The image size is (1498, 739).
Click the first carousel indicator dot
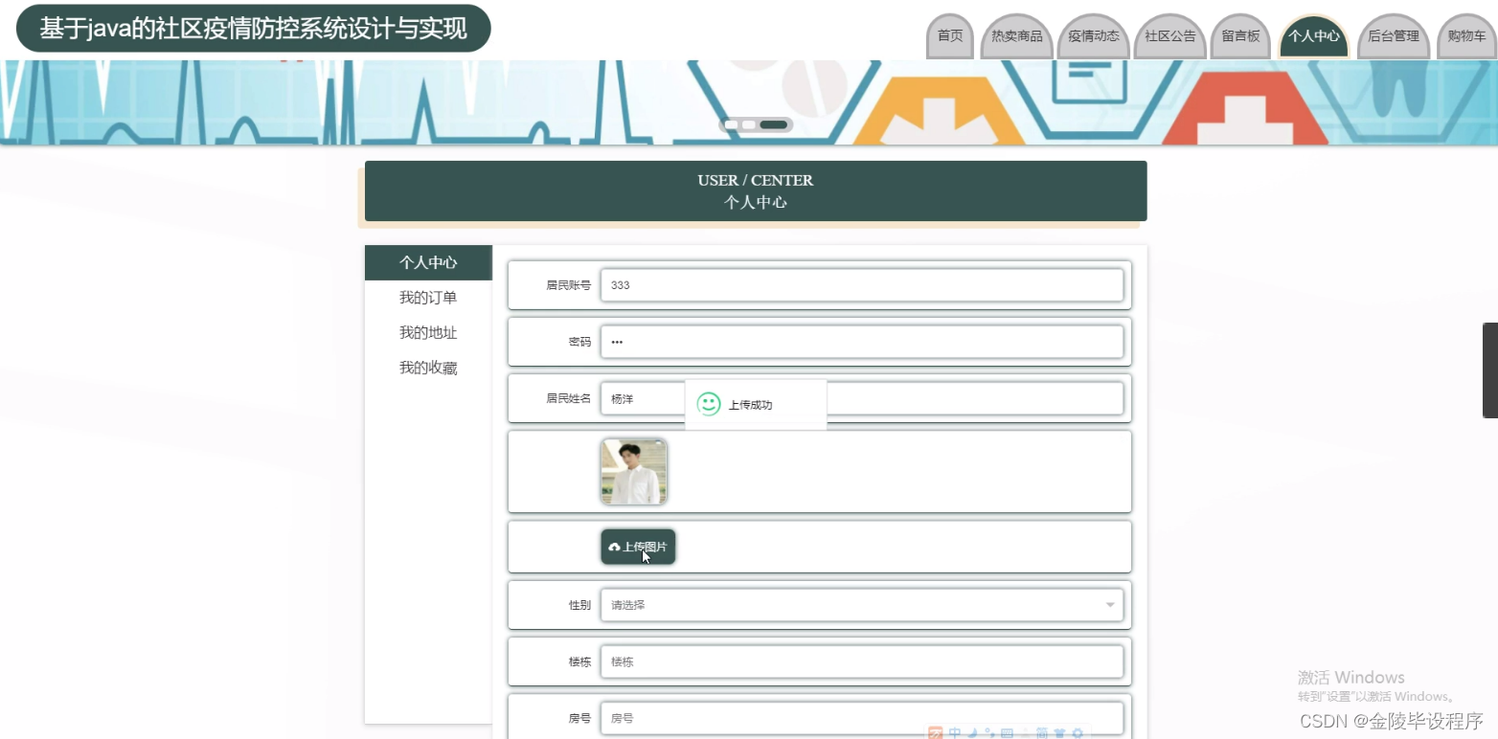(731, 124)
